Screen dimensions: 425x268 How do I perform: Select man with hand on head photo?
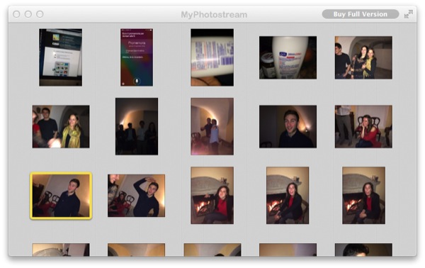click(136, 196)
